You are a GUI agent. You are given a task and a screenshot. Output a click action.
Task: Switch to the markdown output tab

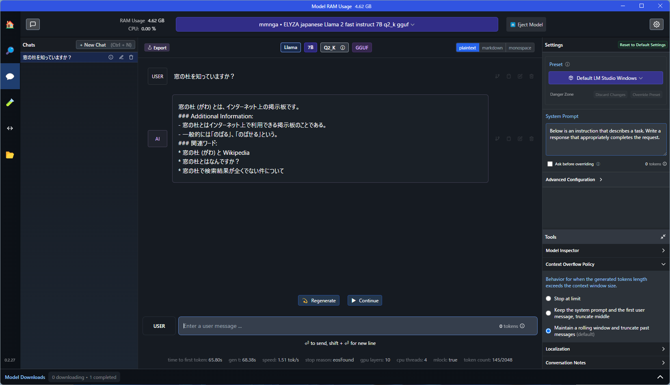[492, 47]
